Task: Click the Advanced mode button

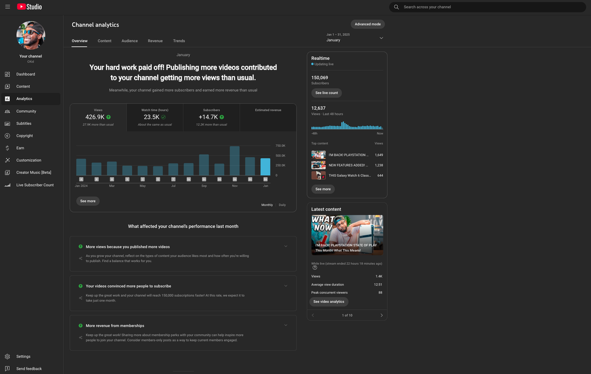Action: point(367,24)
